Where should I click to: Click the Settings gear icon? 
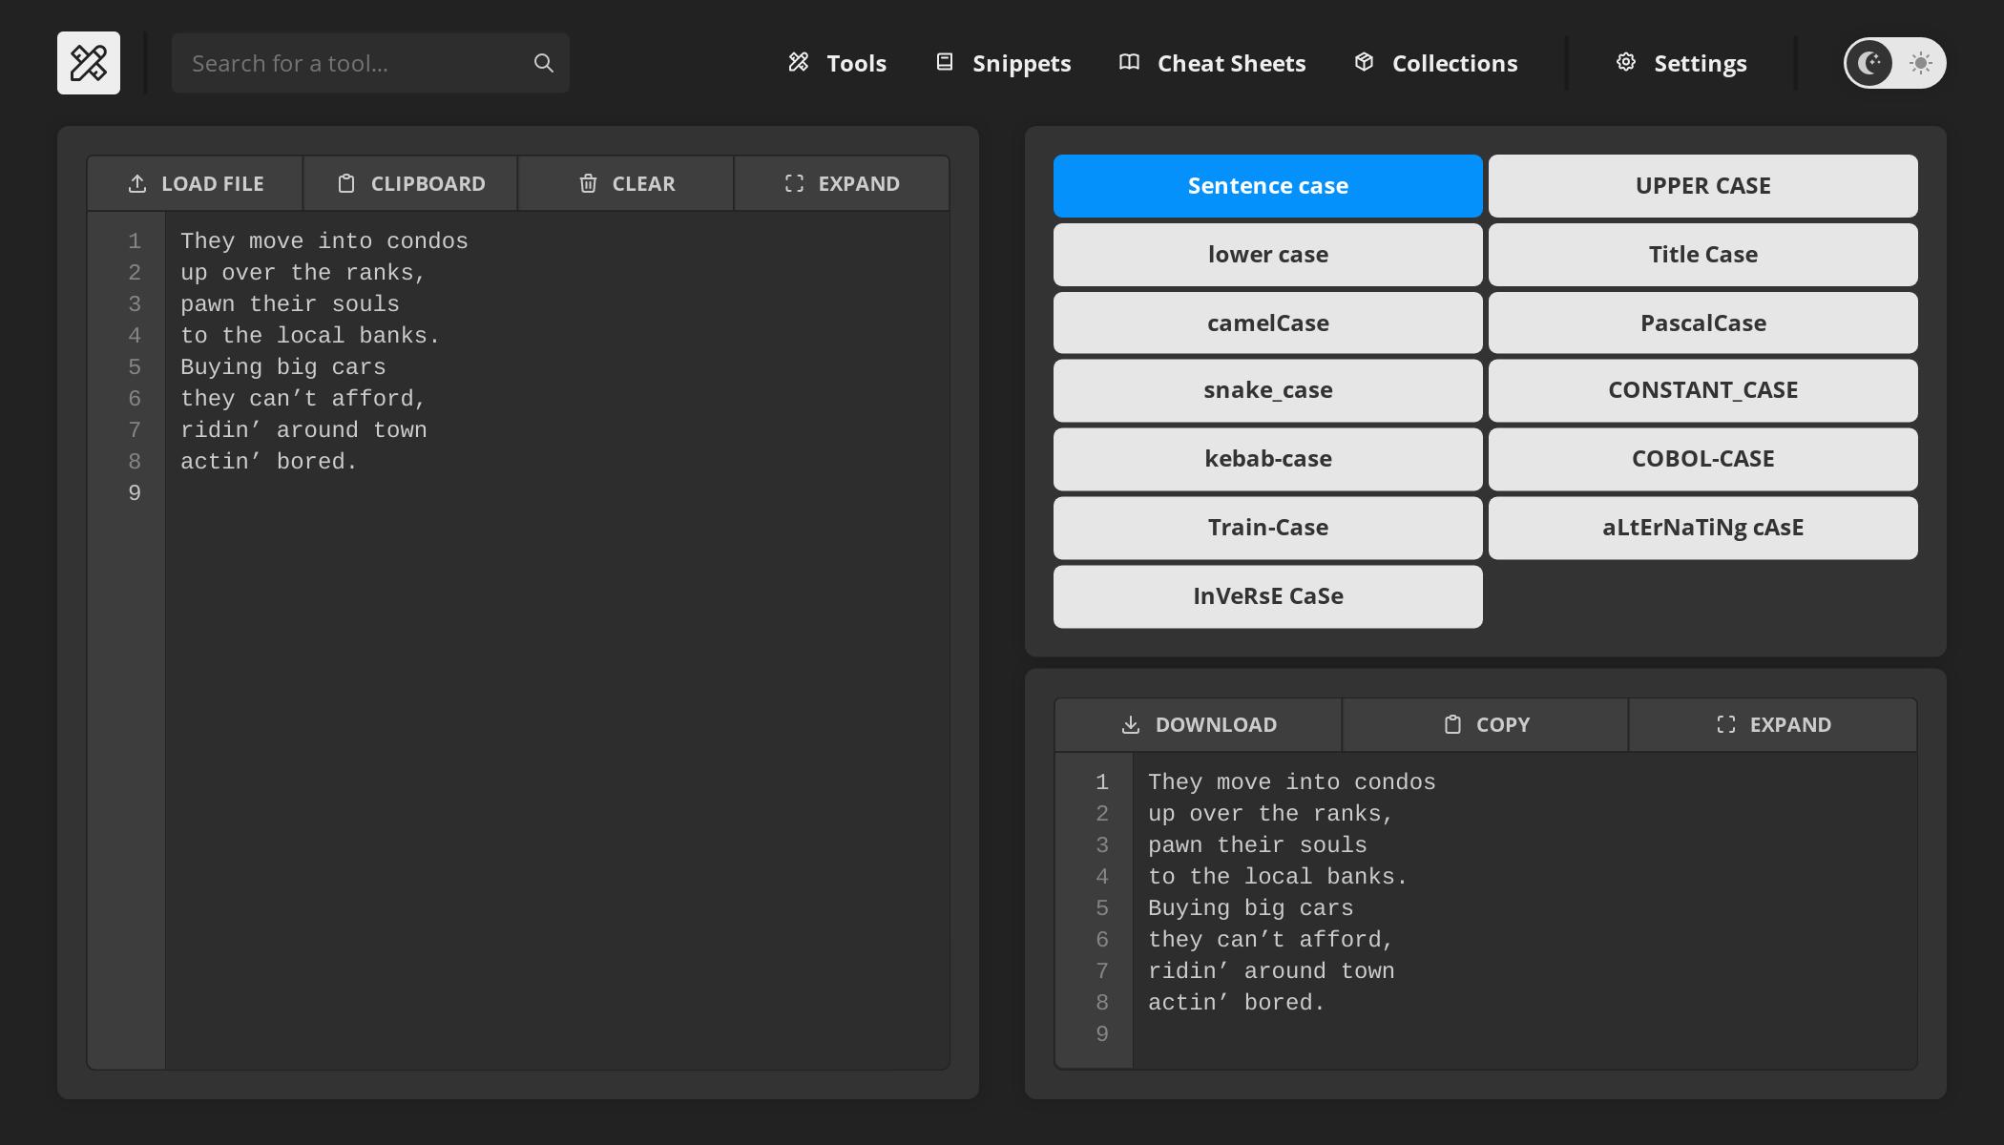click(x=1626, y=62)
